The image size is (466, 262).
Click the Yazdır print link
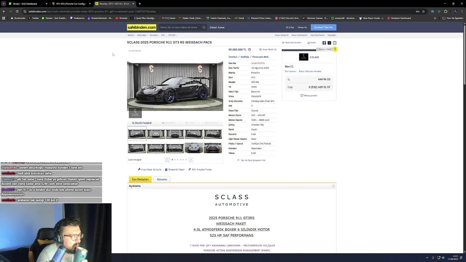coord(312,43)
